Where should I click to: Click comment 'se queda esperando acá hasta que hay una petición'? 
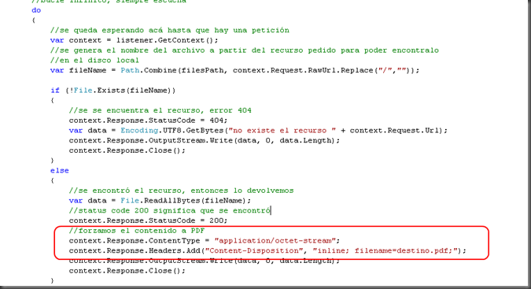170,30
